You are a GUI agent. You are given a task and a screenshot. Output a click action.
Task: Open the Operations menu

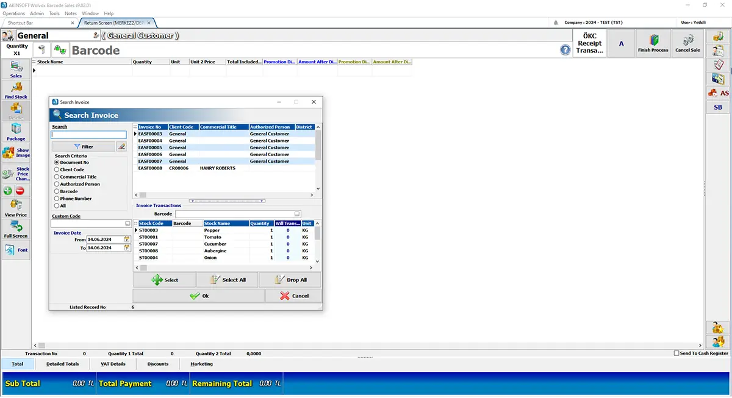(x=14, y=13)
